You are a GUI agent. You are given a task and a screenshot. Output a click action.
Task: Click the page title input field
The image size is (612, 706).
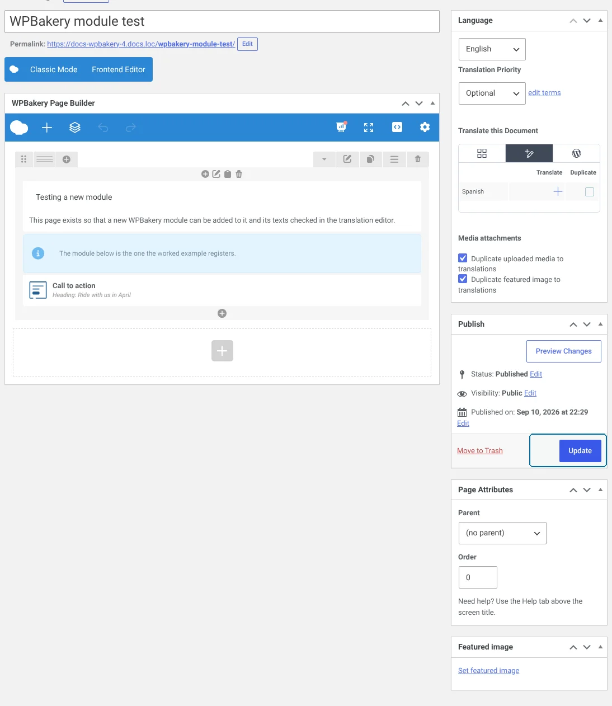[x=222, y=21]
